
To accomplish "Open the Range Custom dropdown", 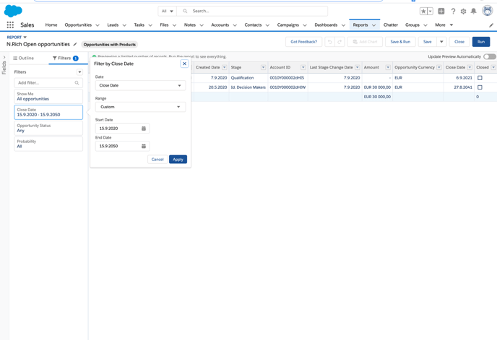I will pos(140,107).
